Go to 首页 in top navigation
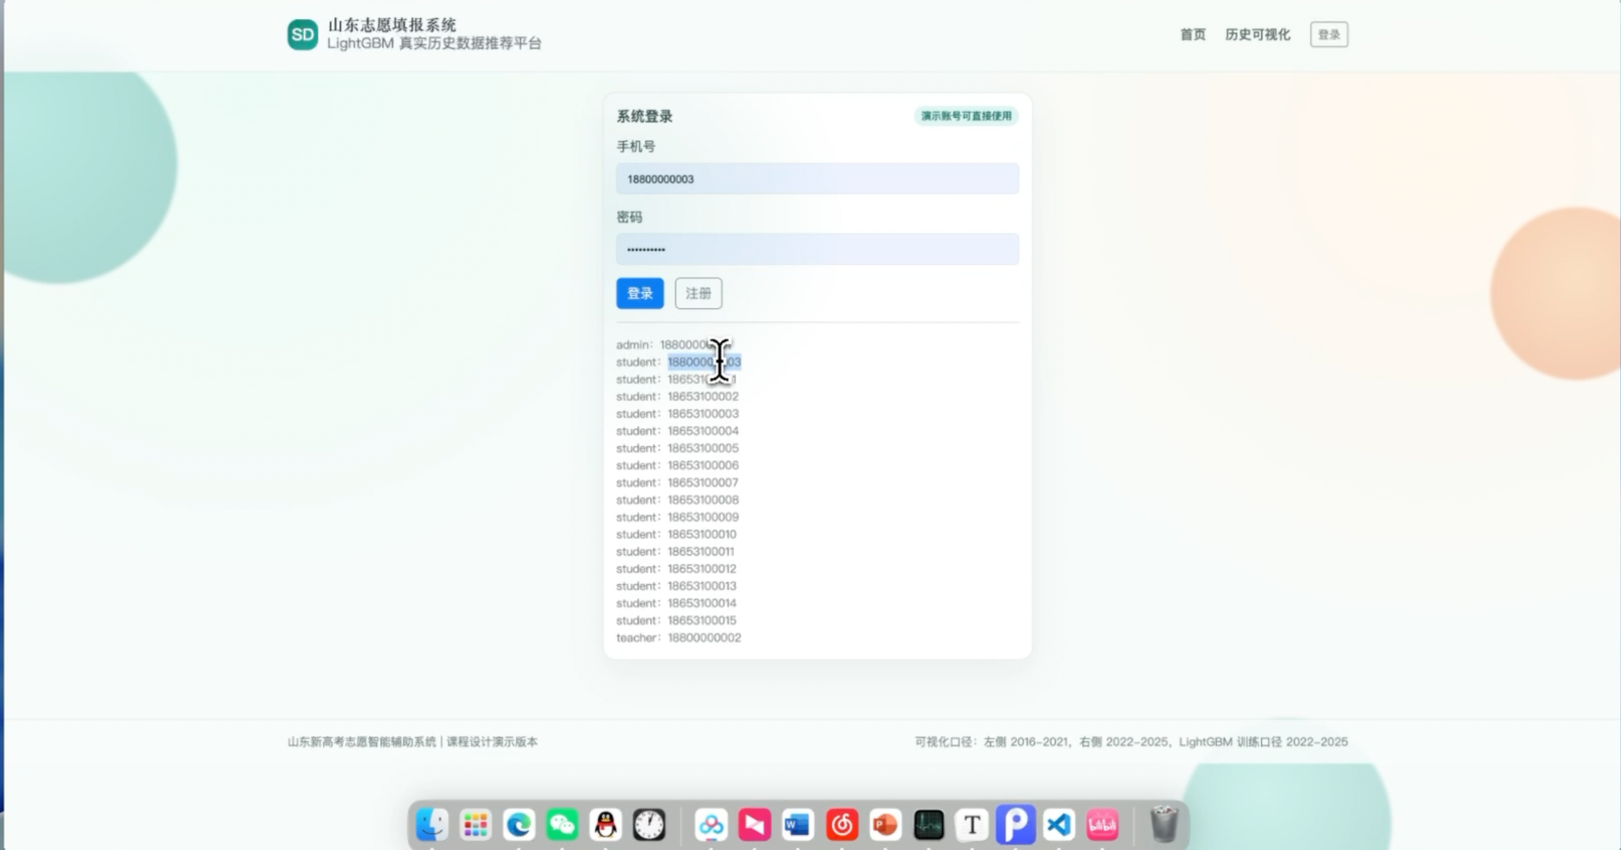The height and width of the screenshot is (850, 1621). 1192,35
